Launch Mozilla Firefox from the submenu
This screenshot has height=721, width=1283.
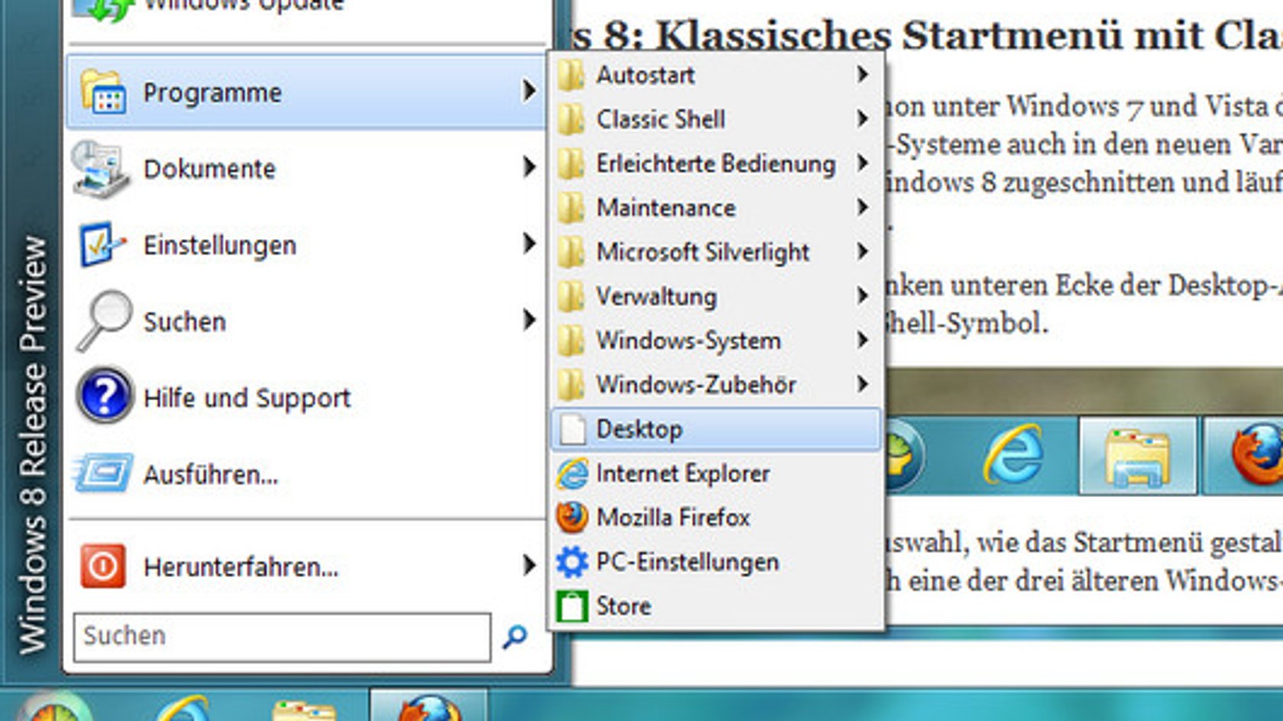(x=716, y=518)
